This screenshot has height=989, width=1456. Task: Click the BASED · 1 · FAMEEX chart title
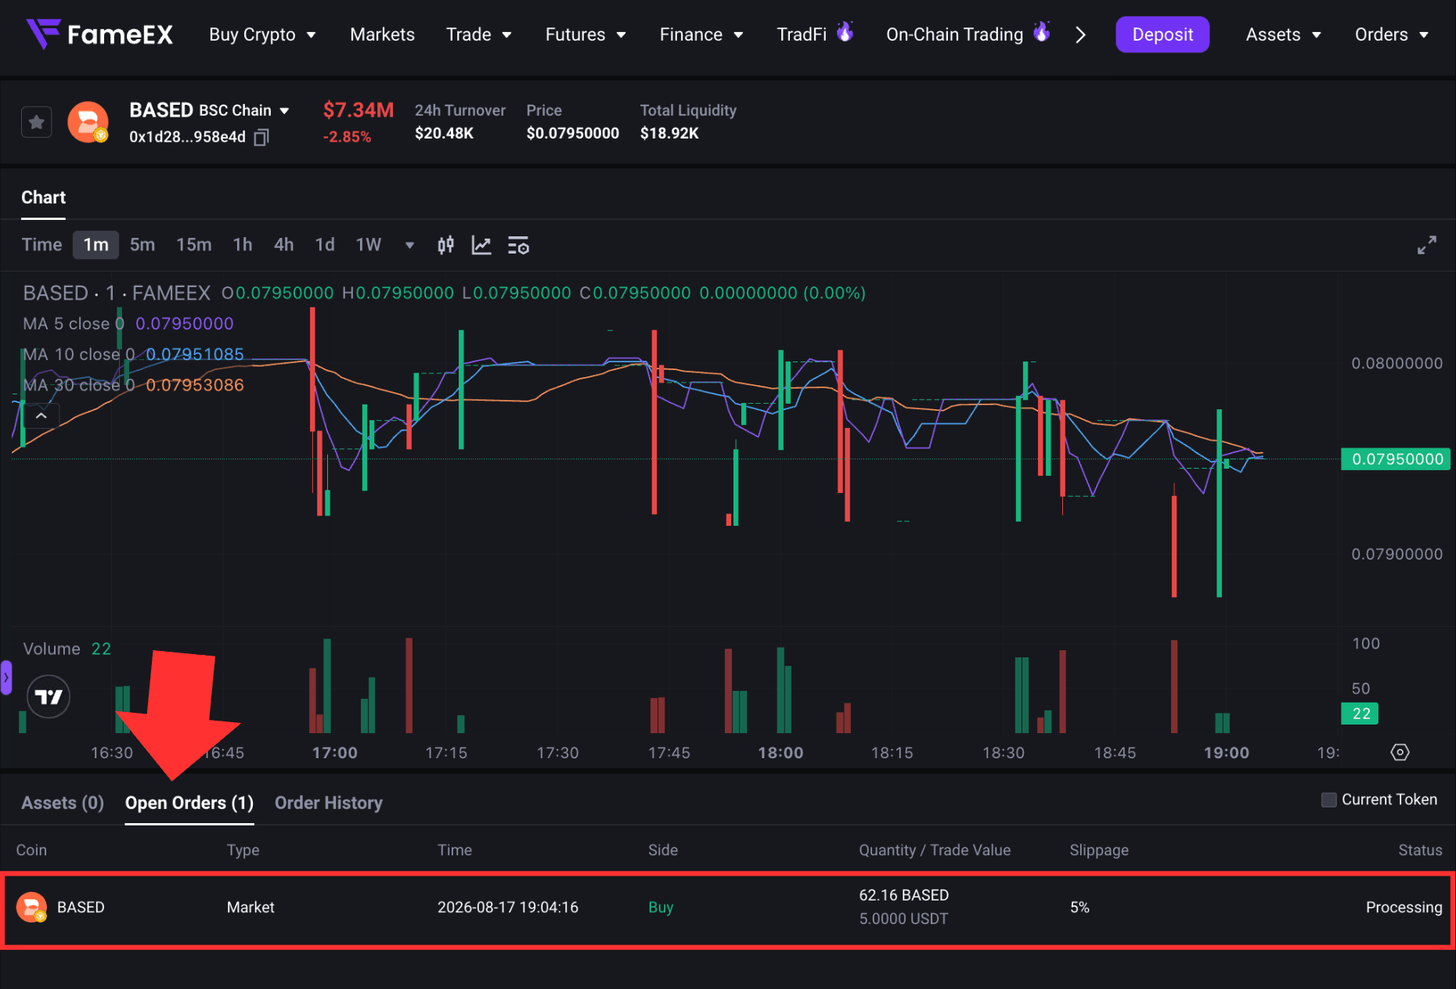click(117, 293)
